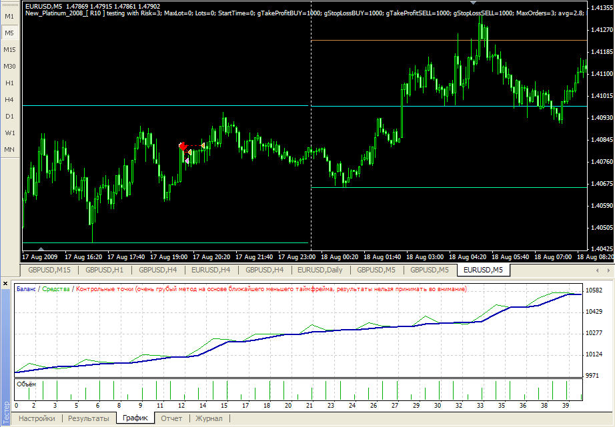Open the EURUSD,Daily chart tab
The width and height of the screenshot is (615, 427).
point(320,270)
